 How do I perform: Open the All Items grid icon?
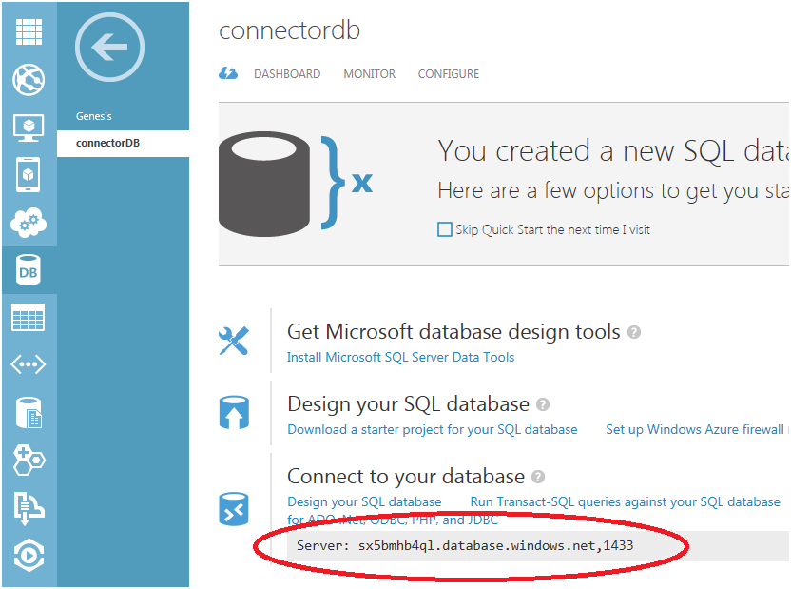click(x=29, y=31)
